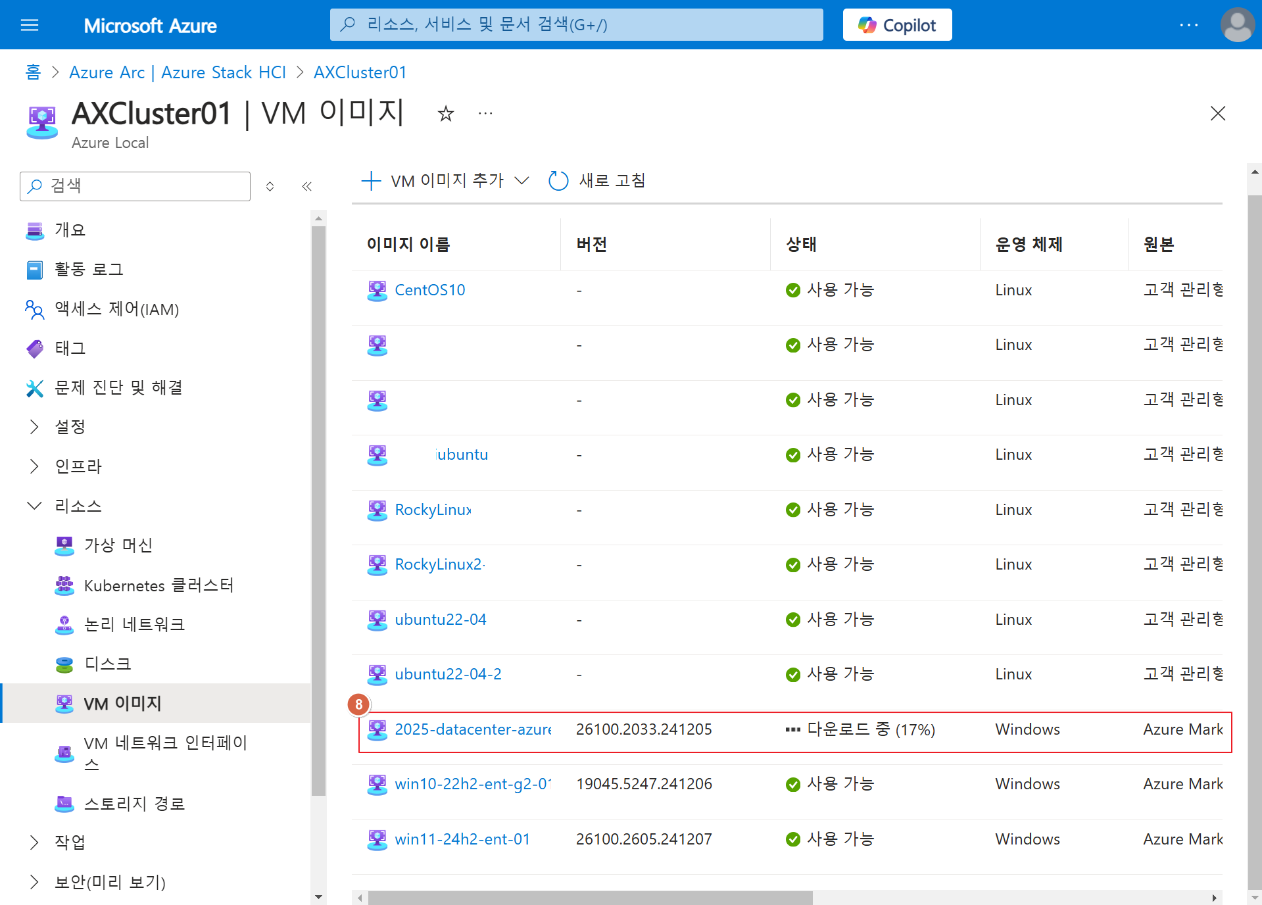Close the VM 이미지 blade
Viewport: 1262px width, 905px height.
pos(1218,114)
